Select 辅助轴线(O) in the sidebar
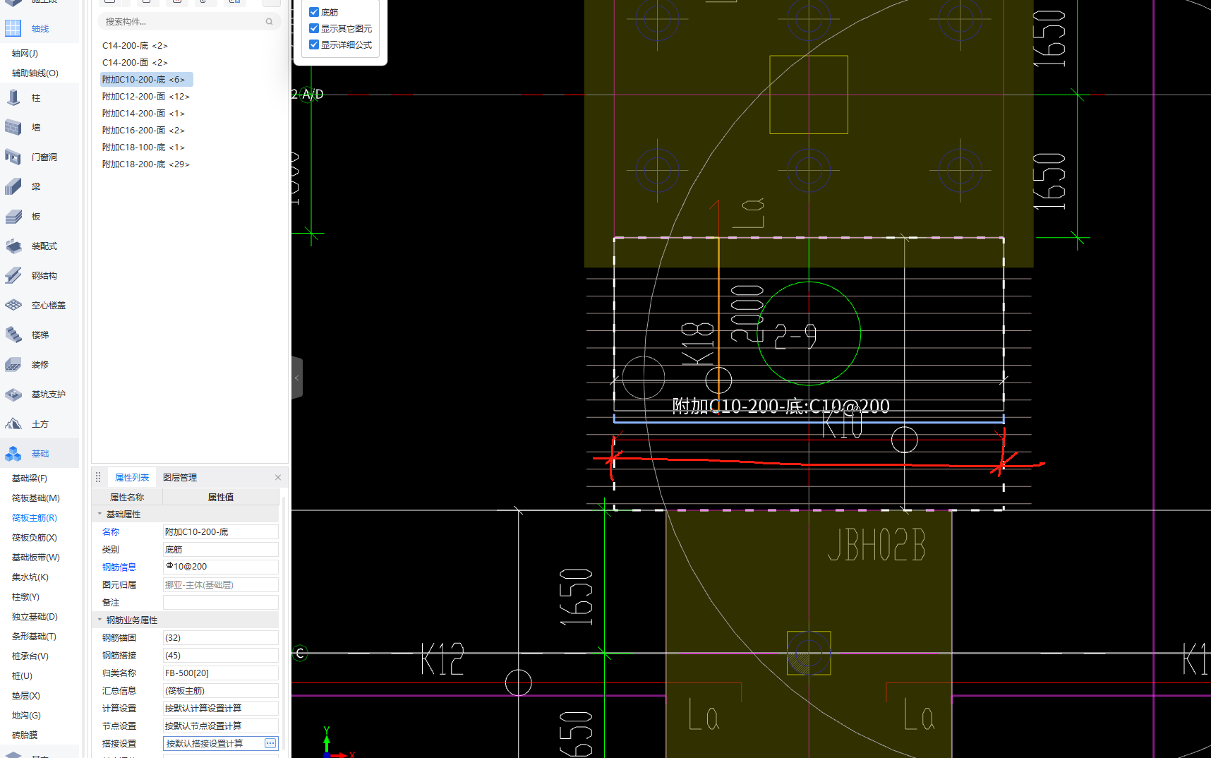Screen dimensions: 1211x758 (35, 73)
